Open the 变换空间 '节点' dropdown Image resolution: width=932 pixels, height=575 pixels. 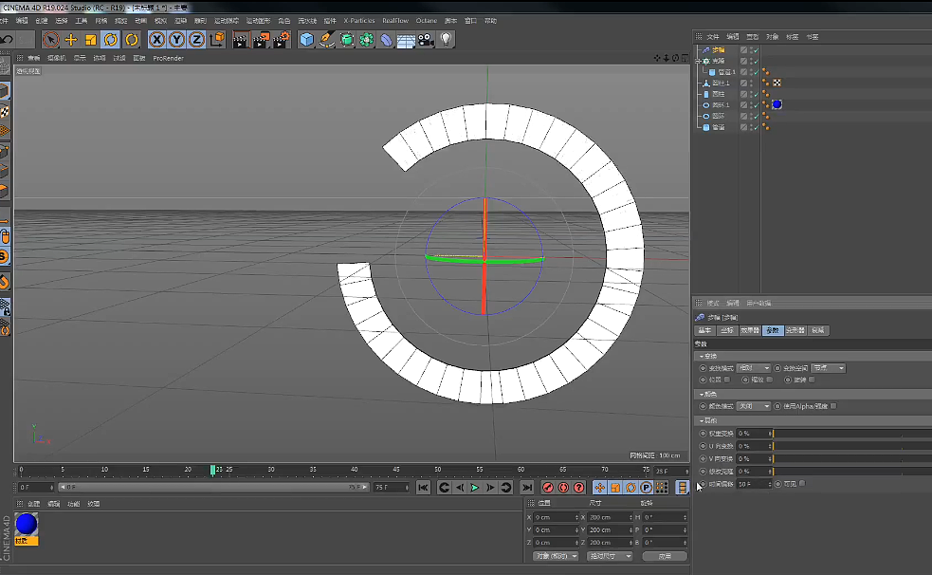828,368
